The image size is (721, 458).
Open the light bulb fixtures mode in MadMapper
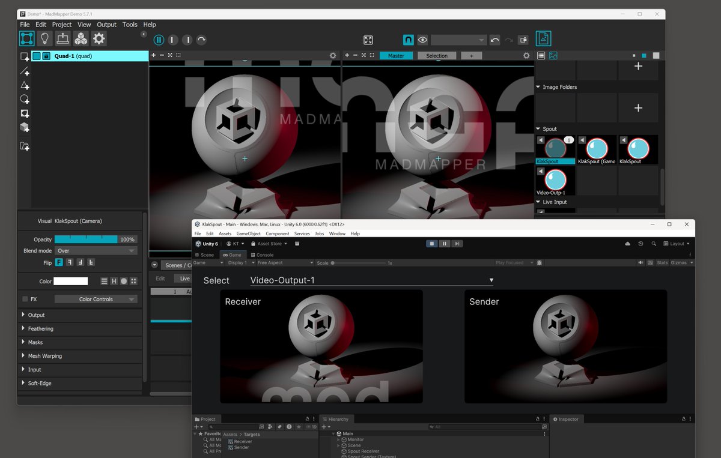pyautogui.click(x=44, y=39)
